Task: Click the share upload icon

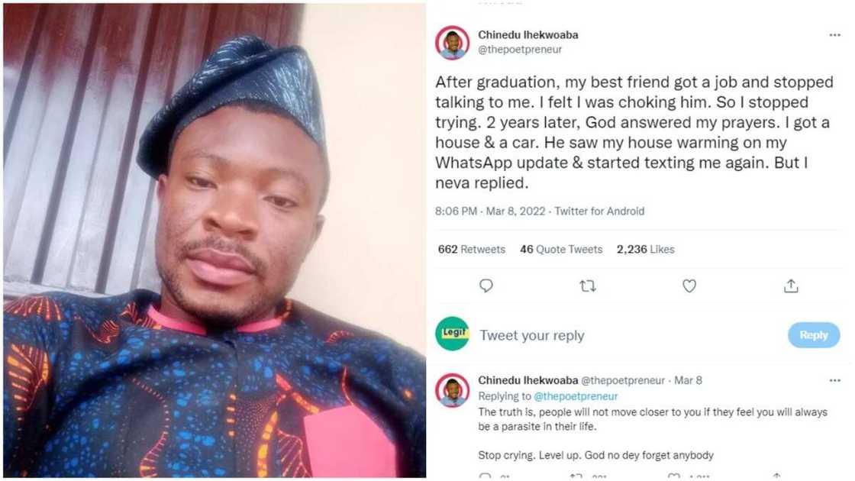Action: click(791, 286)
